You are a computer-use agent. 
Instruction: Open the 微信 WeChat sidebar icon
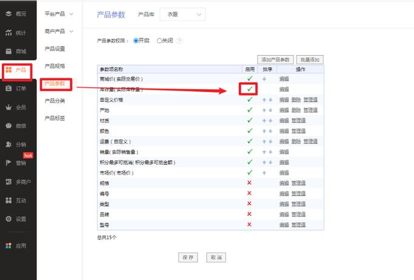pos(8,125)
